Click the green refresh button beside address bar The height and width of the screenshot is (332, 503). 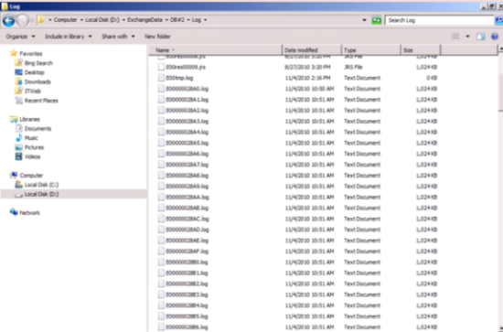pyautogui.click(x=376, y=20)
